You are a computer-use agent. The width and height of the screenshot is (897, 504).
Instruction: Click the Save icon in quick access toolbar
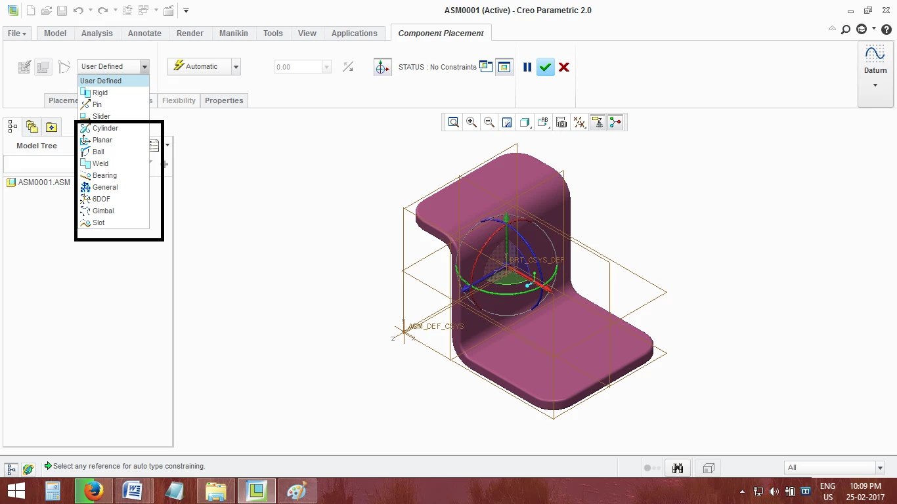(62, 10)
